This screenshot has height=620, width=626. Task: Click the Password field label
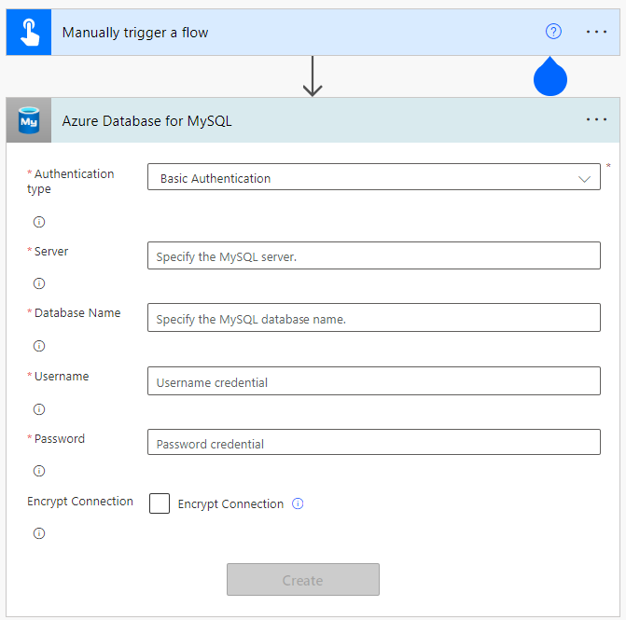(60, 439)
